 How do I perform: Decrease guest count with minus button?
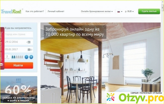(26, 57)
